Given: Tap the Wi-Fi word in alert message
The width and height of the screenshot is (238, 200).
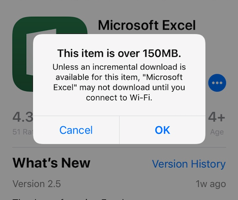Looking at the screenshot, I should tap(141, 98).
